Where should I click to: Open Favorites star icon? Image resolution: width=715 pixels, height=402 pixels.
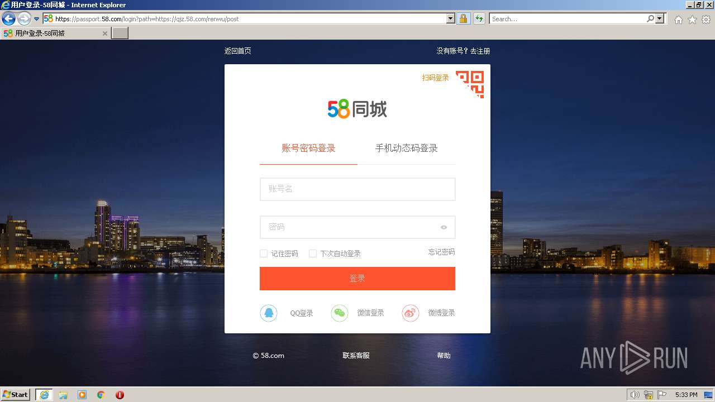pyautogui.click(x=692, y=20)
